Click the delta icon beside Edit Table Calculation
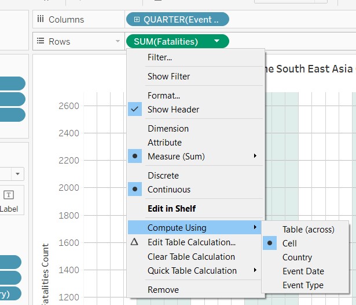Screen dimensions: 356x305 click(x=134, y=242)
